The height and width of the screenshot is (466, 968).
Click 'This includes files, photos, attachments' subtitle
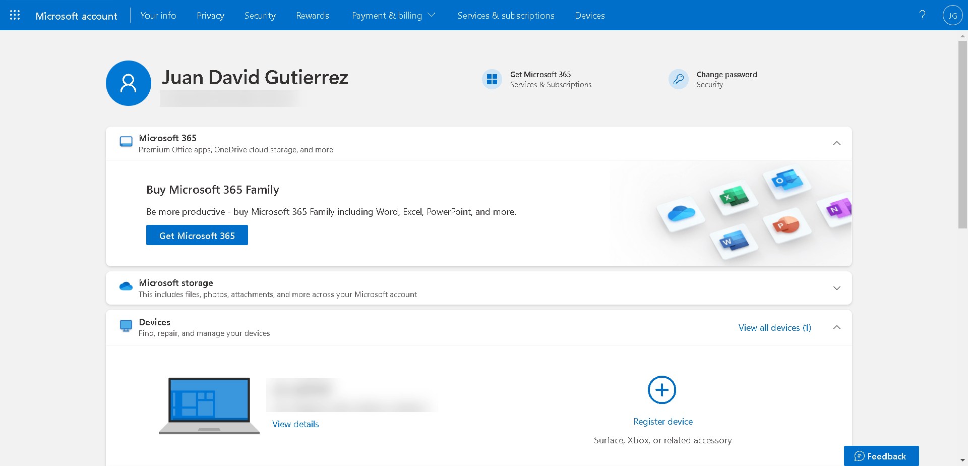[x=278, y=295]
